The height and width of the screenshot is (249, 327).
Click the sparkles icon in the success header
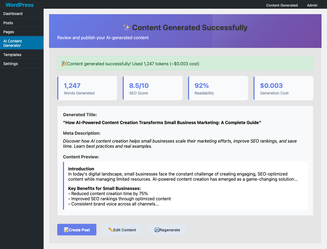tap(126, 27)
